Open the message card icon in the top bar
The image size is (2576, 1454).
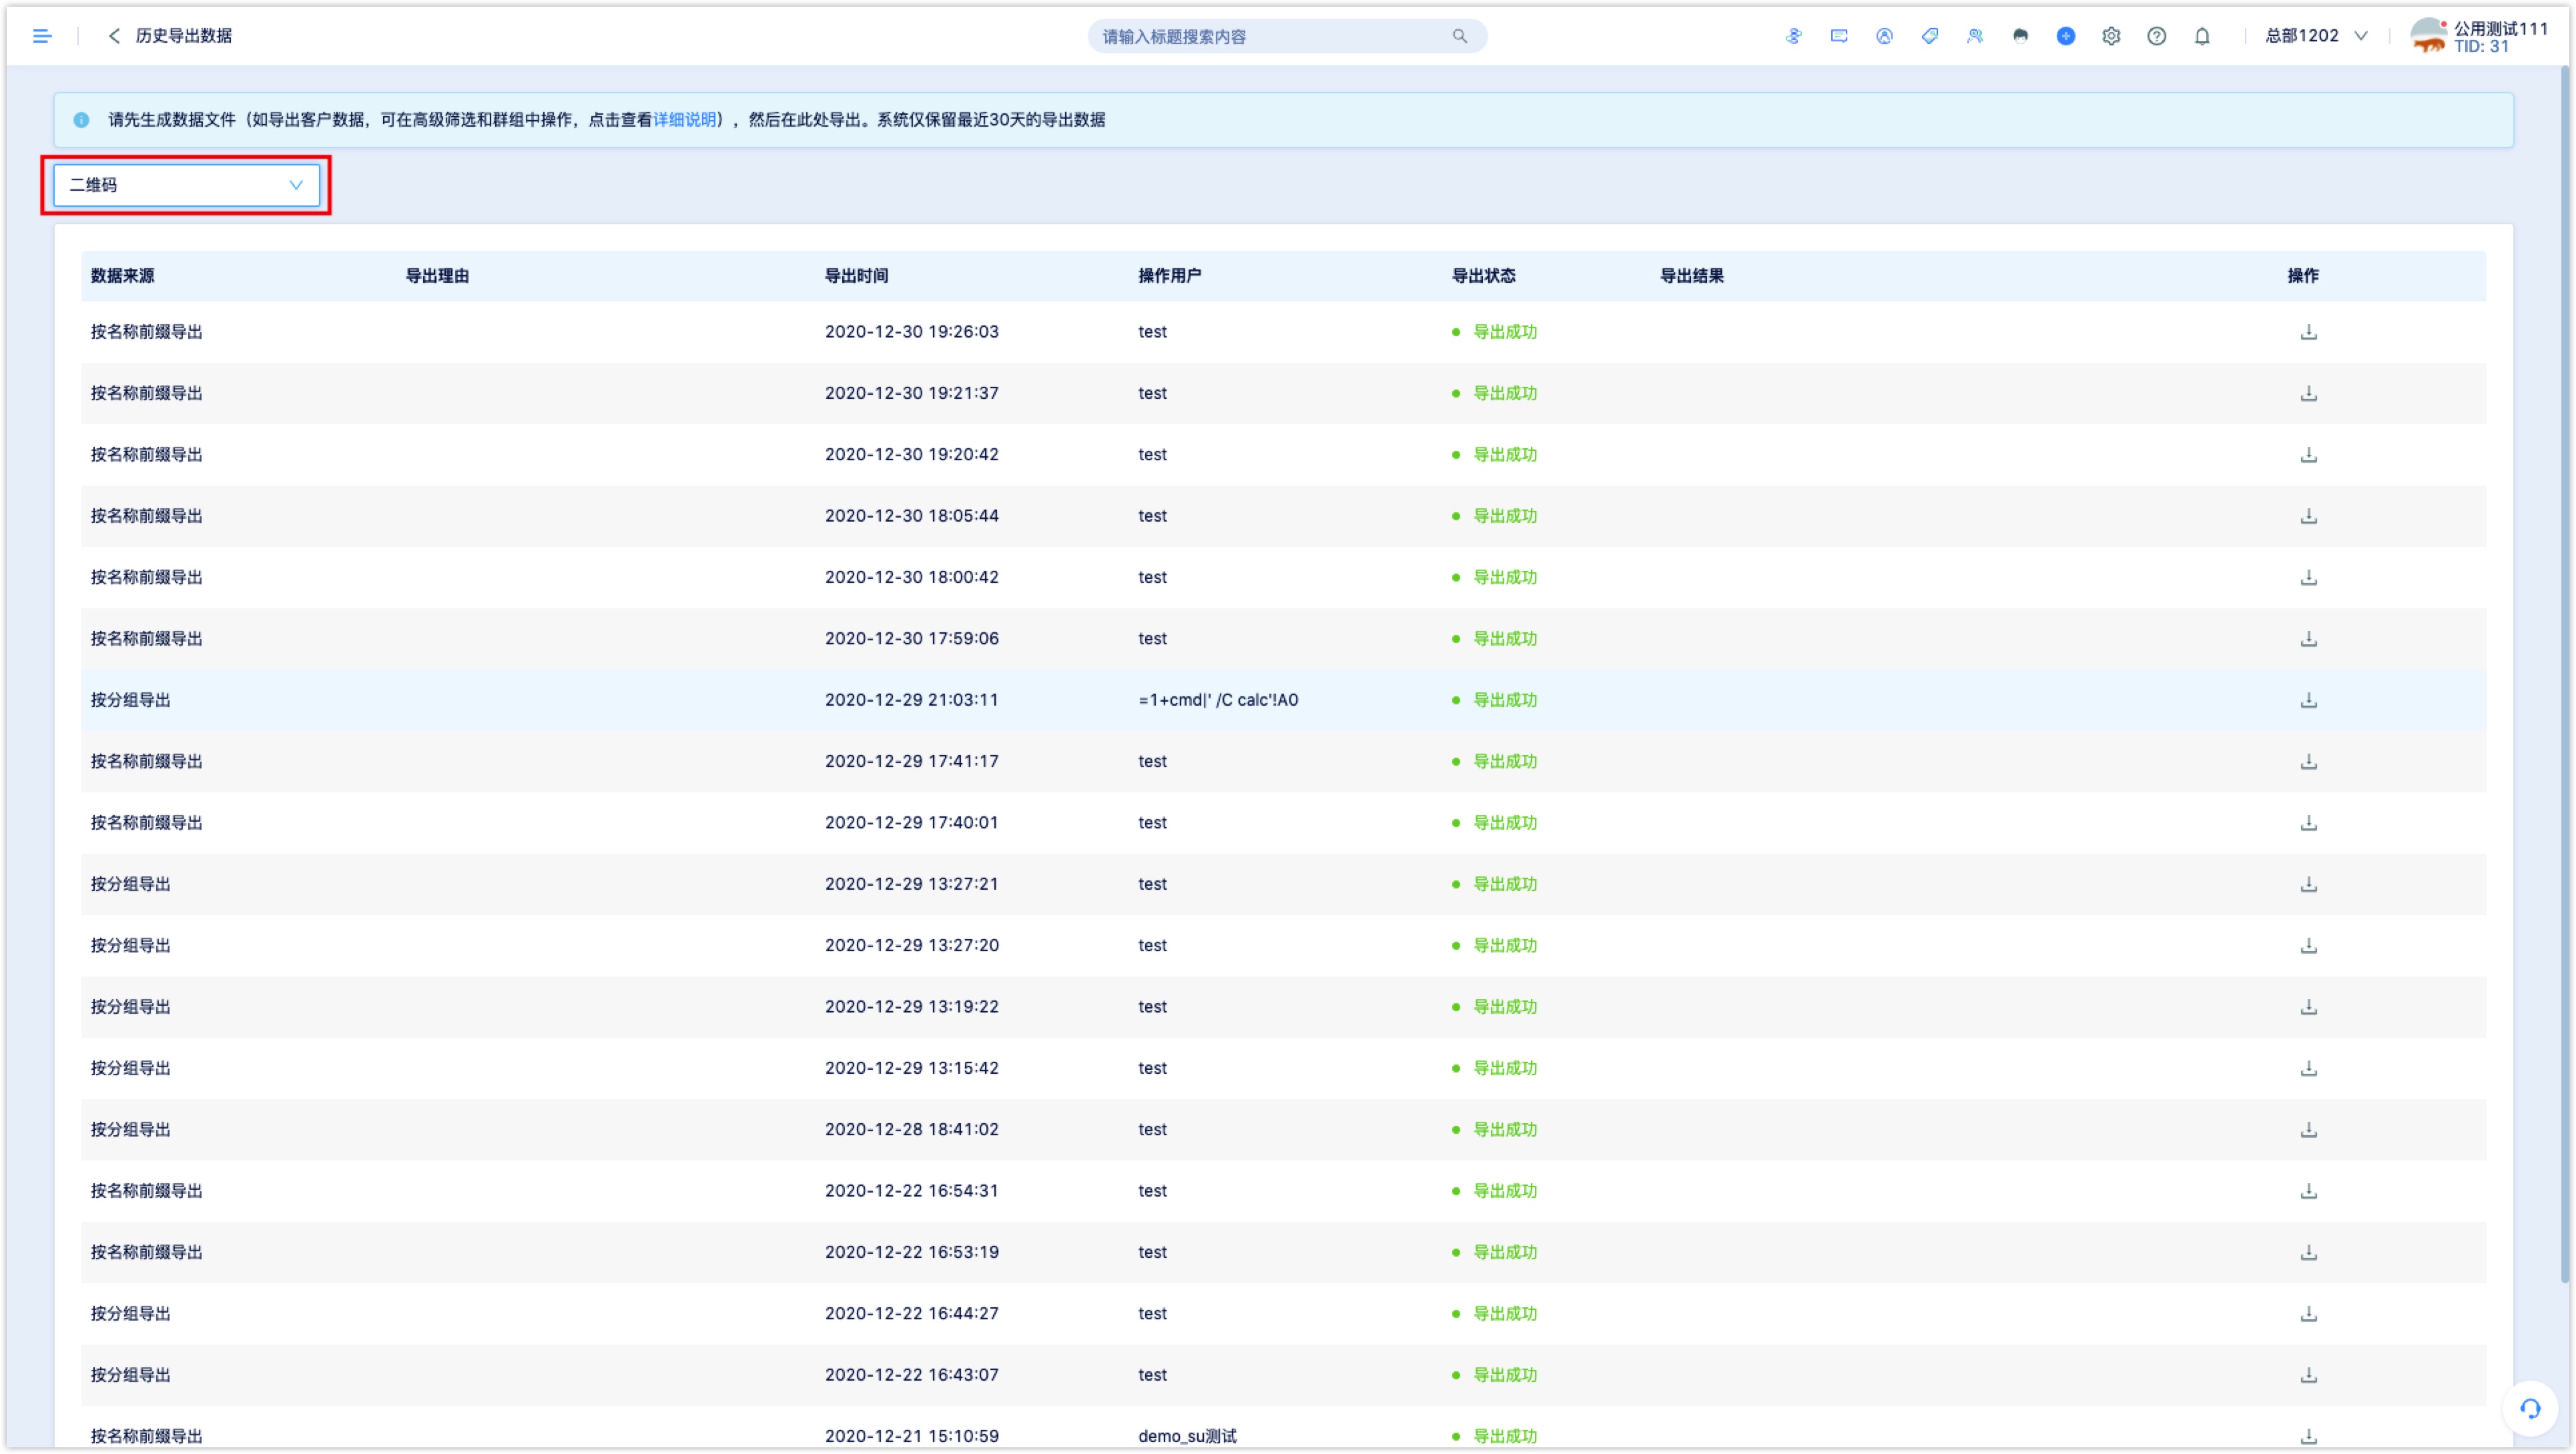[1839, 36]
